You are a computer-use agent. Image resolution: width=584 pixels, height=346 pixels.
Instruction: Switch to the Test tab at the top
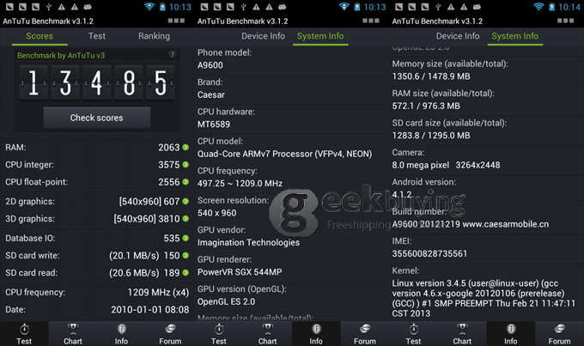tap(97, 36)
